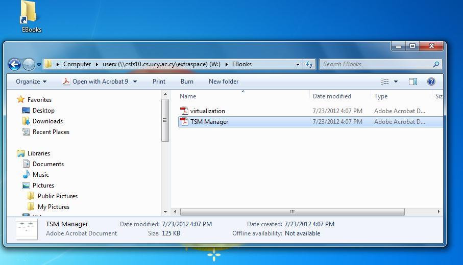Open recent pages dropdown beside Forward arrow
This screenshot has height=265, width=463.
[x=39, y=65]
